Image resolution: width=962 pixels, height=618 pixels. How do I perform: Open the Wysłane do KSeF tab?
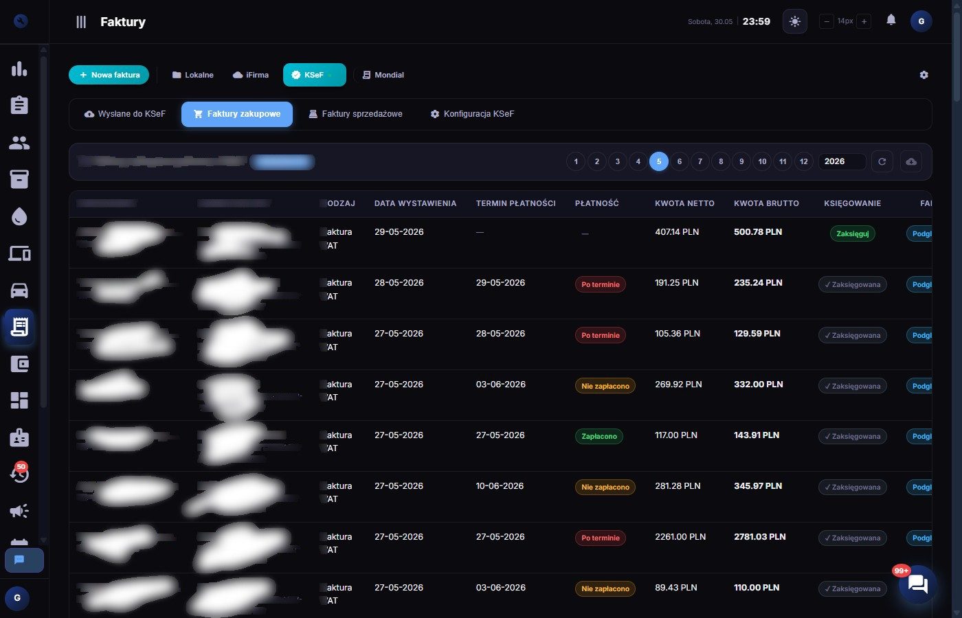tap(125, 114)
